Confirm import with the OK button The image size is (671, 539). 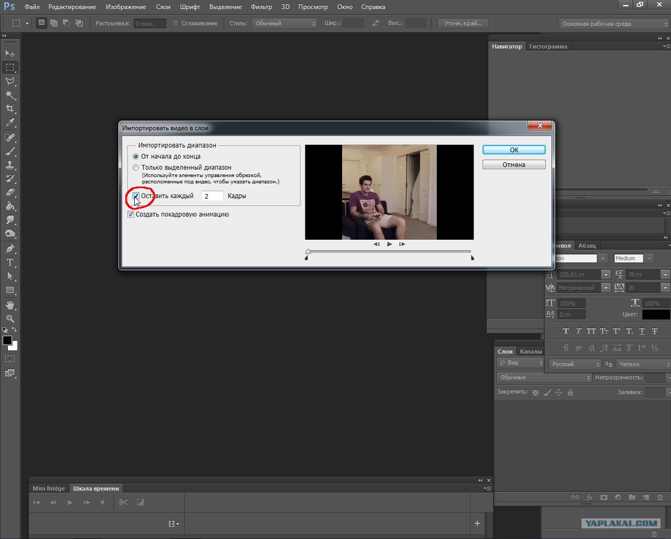[x=514, y=150]
